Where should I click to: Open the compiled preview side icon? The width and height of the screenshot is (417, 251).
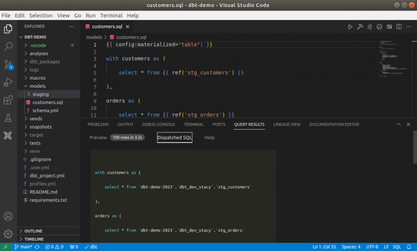point(389,27)
